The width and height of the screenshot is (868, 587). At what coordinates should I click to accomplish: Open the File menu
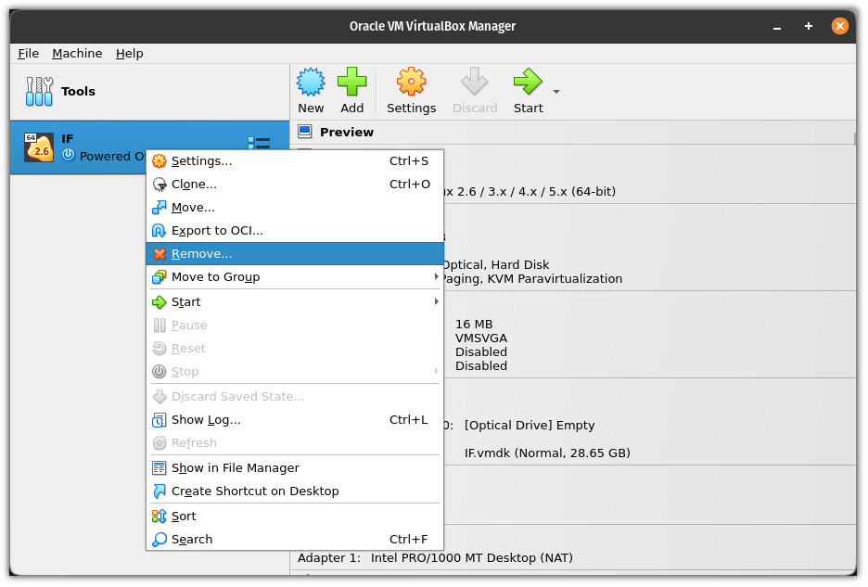point(28,54)
